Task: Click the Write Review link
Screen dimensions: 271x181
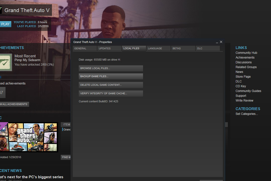Action: pyautogui.click(x=244, y=101)
